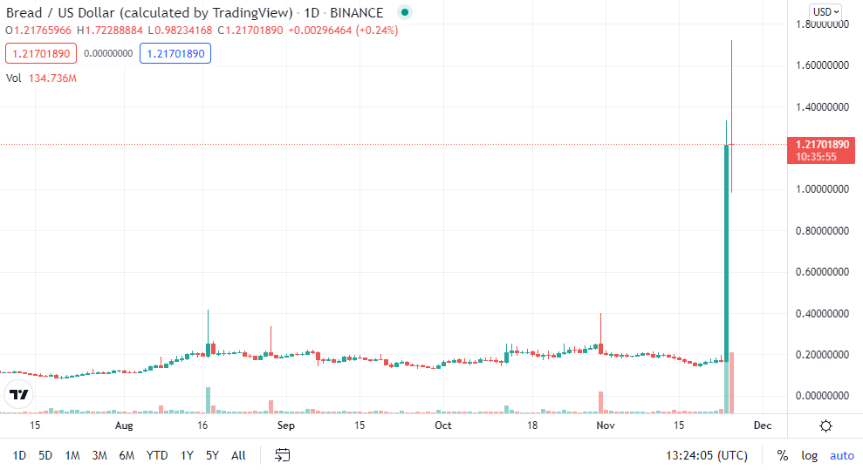The image size is (863, 470).
Task: Click the Dec date label on time axis
Action: tap(763, 426)
